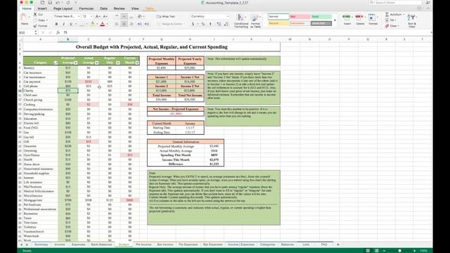
Task: Open the font color dropdown arrow
Action: [x=107, y=25]
